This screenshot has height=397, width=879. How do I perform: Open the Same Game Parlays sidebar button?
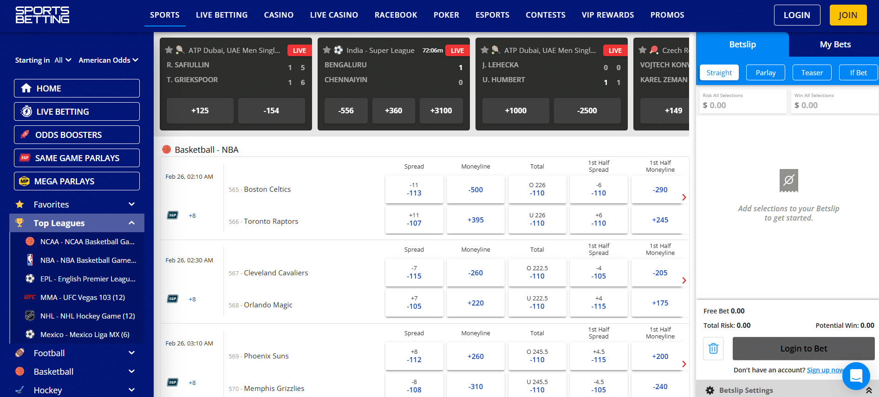click(x=77, y=158)
